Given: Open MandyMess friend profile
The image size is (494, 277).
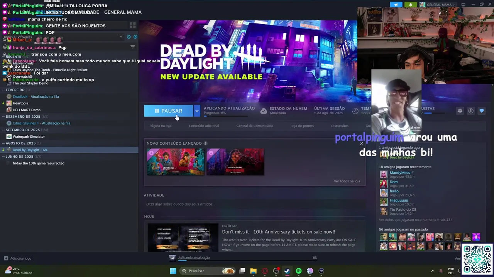Looking at the screenshot, I should [x=400, y=173].
